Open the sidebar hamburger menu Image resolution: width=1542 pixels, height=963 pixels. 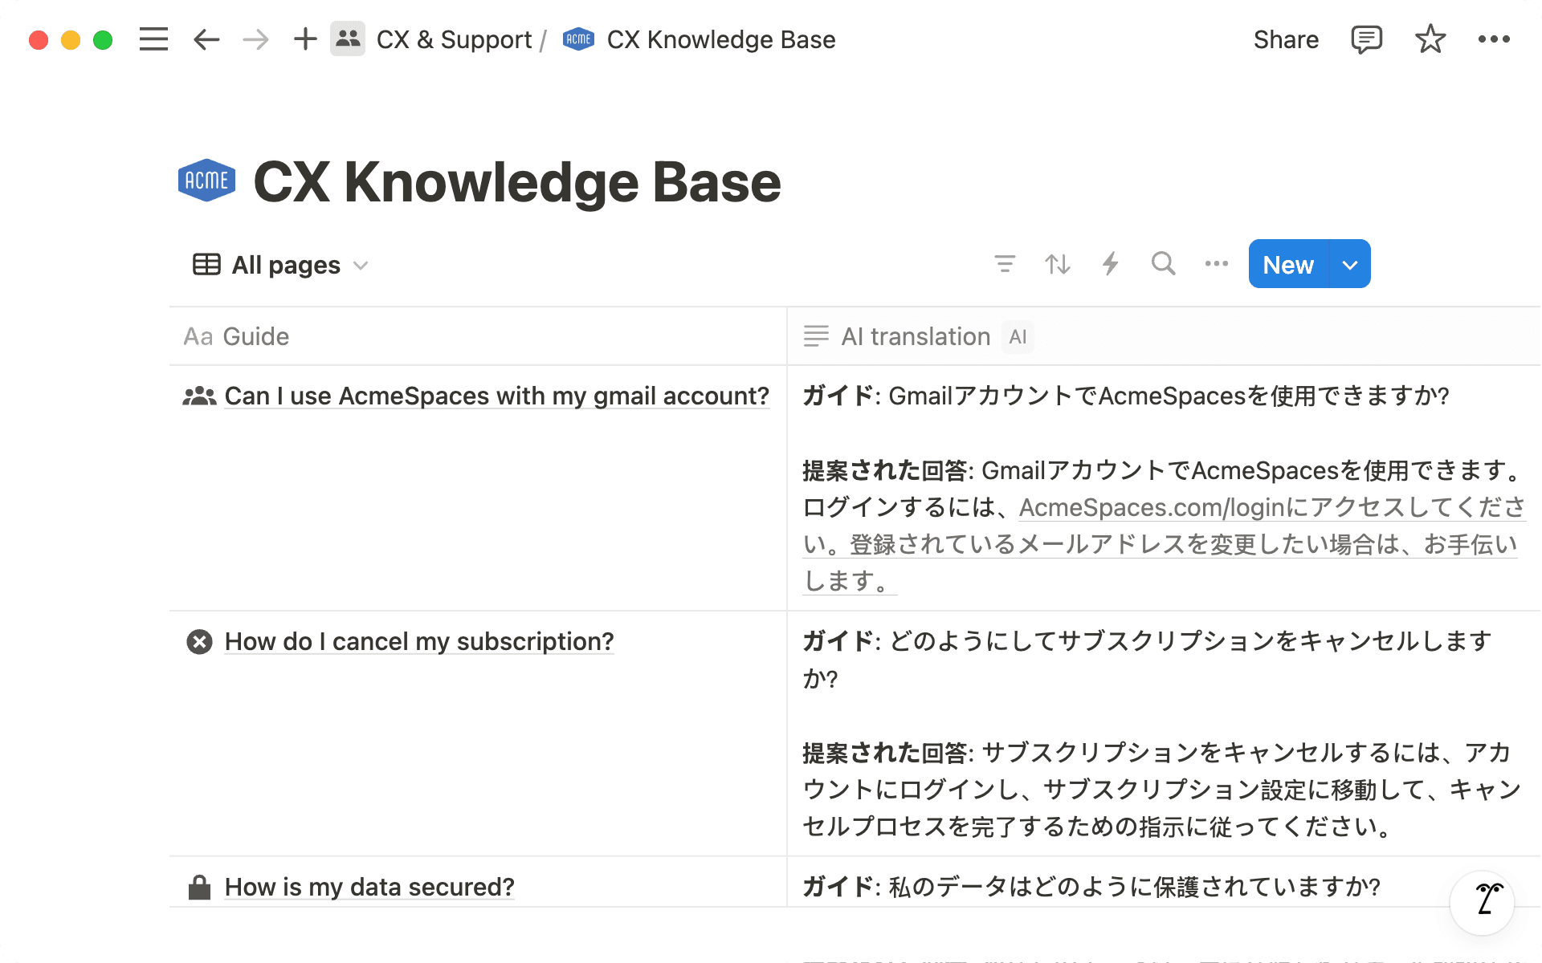[153, 39]
